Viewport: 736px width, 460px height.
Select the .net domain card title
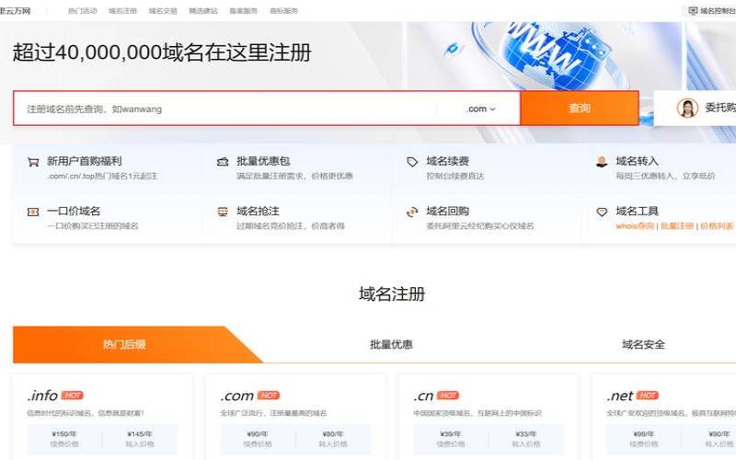click(x=620, y=396)
